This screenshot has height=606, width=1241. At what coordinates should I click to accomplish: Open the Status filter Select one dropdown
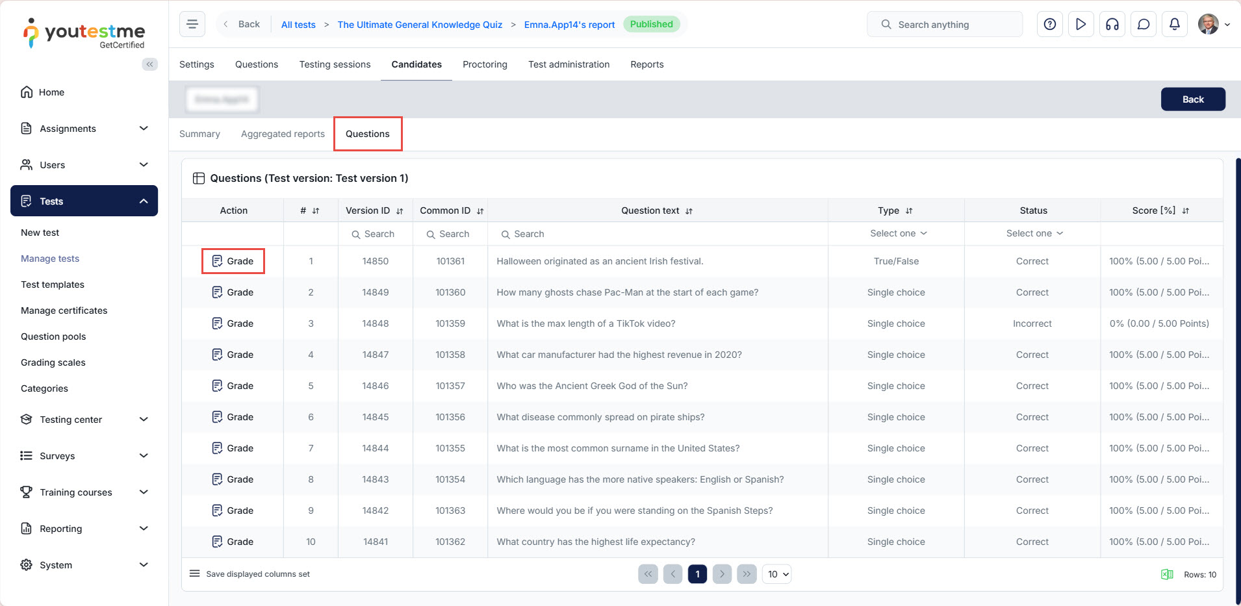[1034, 234]
